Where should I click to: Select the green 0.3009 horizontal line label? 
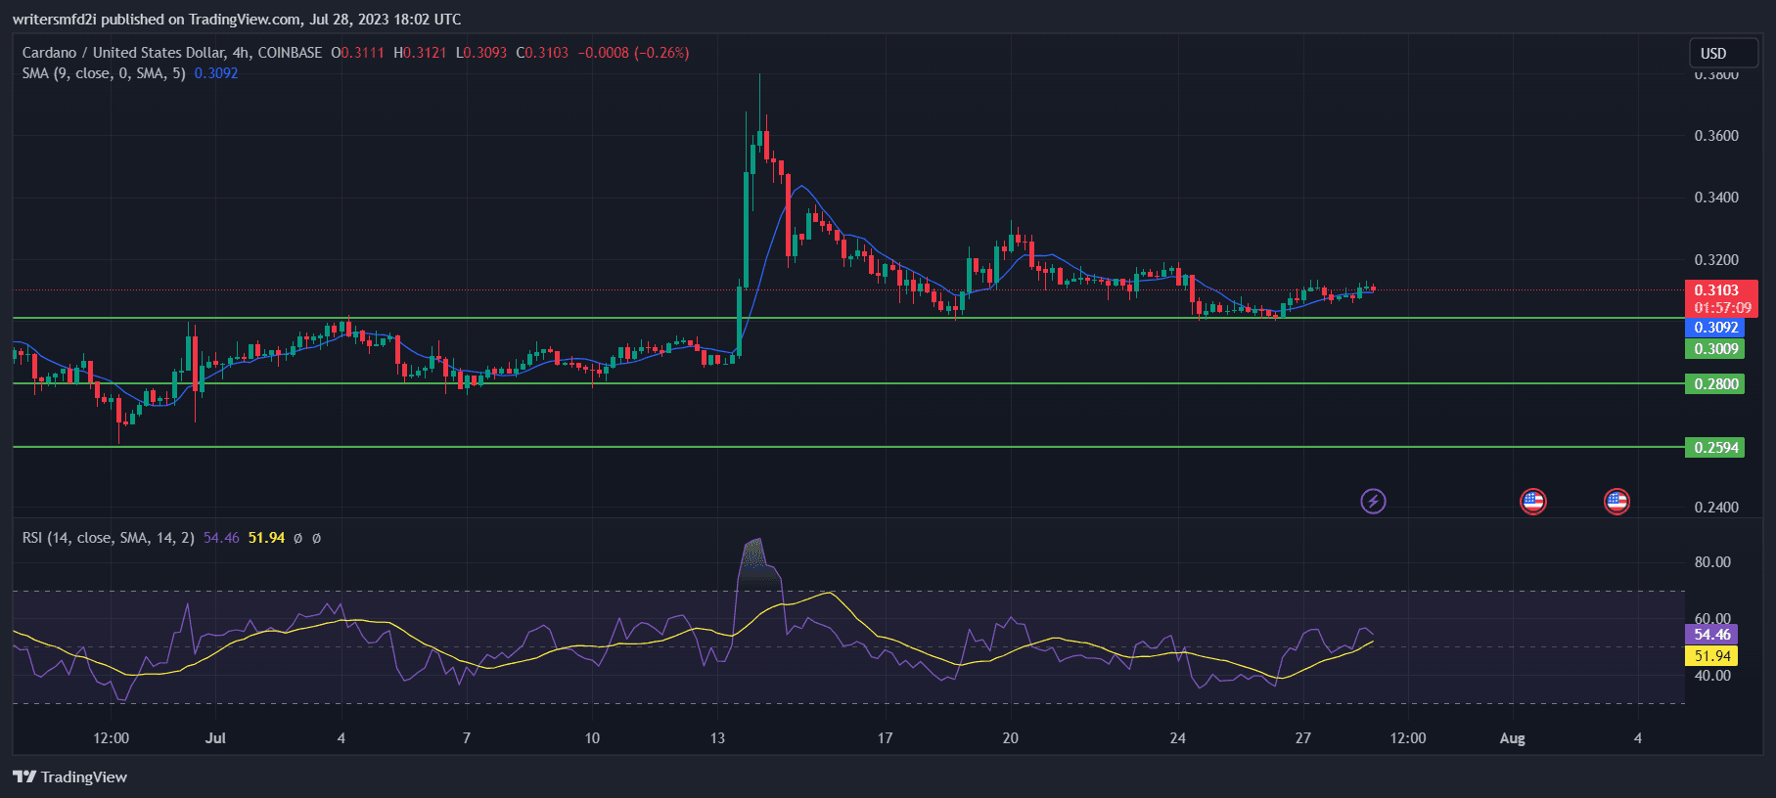[1716, 349]
